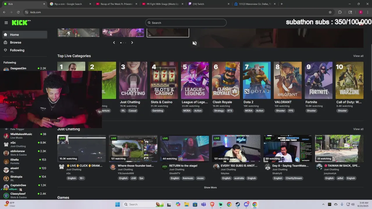Open the Chrome profile avatar

[361, 12]
